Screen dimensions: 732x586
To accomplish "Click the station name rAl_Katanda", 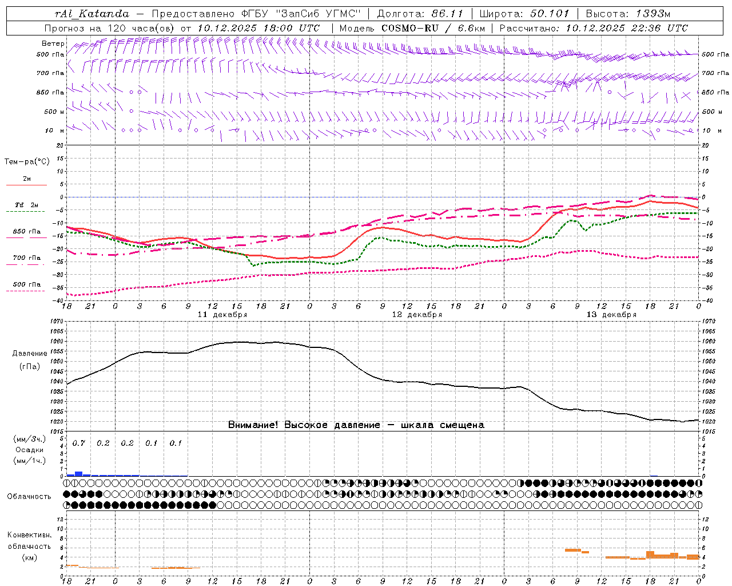I will 92,14.
